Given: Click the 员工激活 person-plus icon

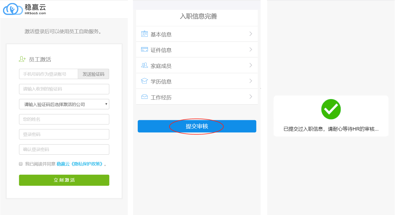Looking at the screenshot, I should 22,59.
